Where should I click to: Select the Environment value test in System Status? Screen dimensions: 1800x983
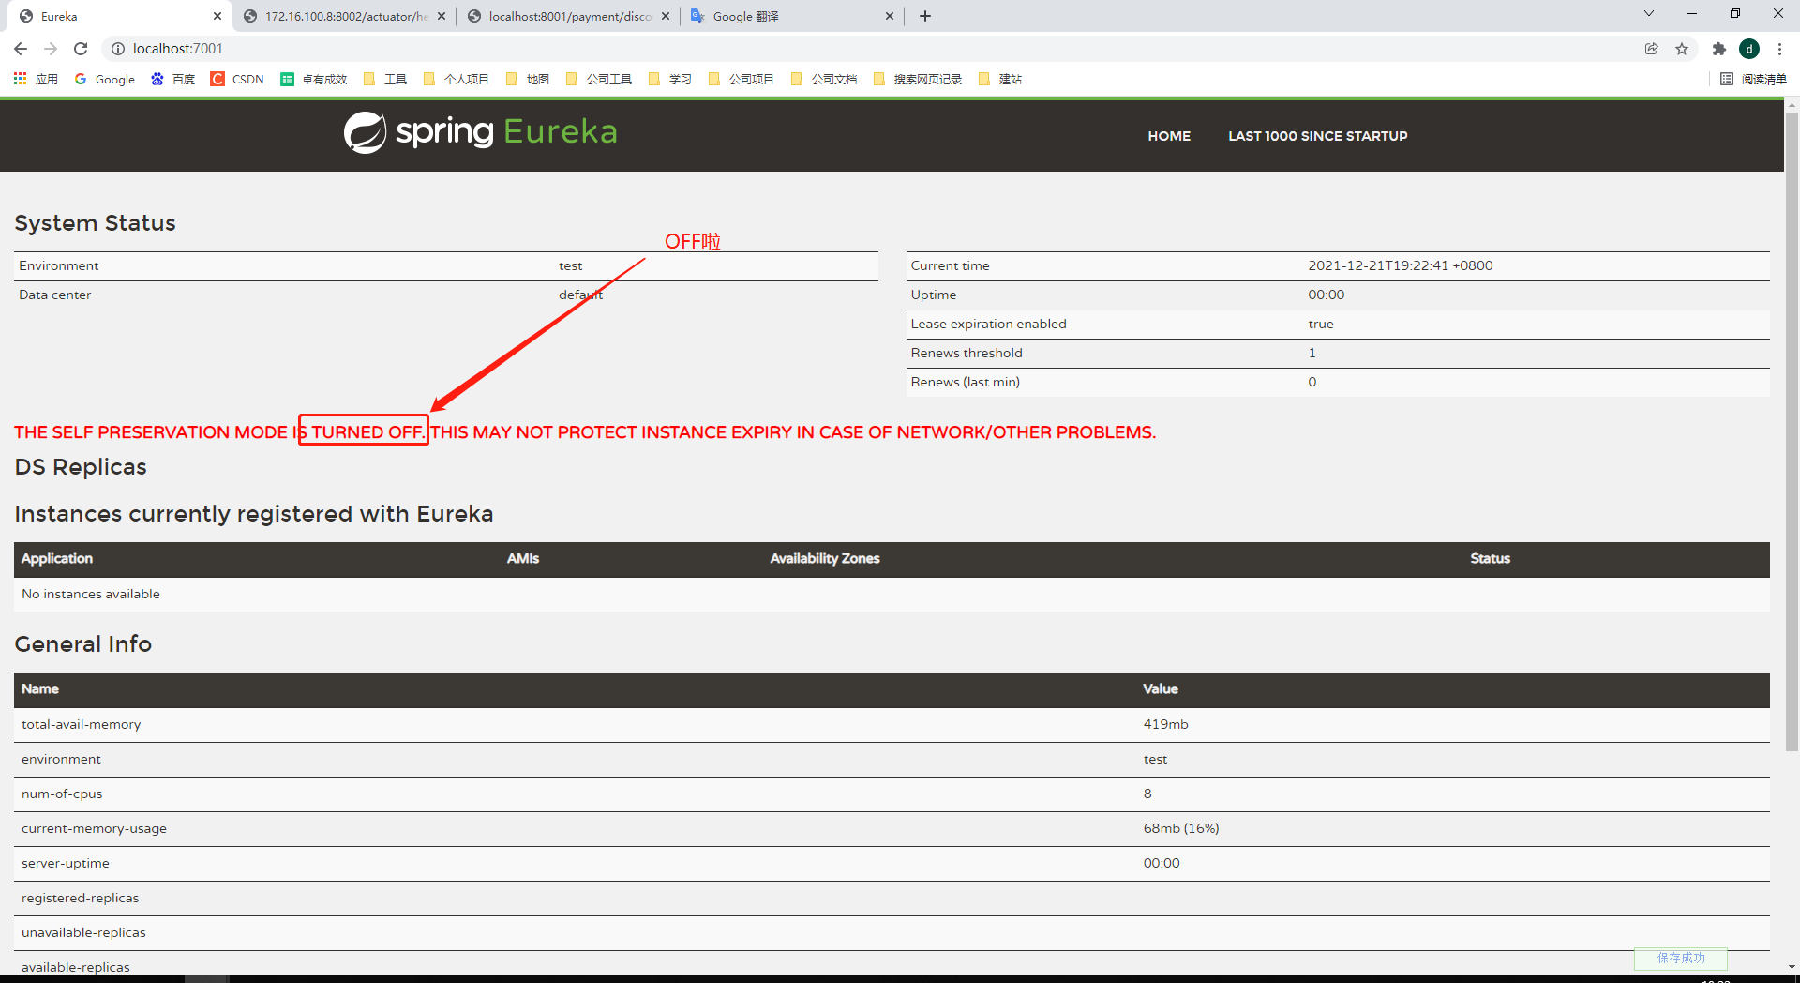[x=571, y=266]
